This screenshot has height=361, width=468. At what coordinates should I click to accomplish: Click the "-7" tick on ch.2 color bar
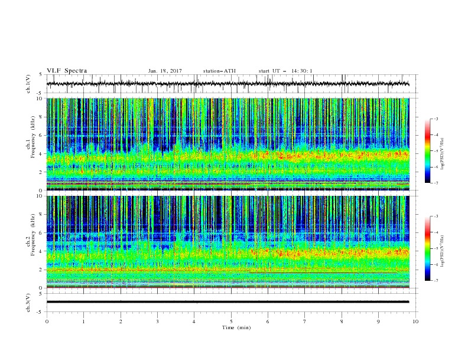pyautogui.click(x=436, y=281)
